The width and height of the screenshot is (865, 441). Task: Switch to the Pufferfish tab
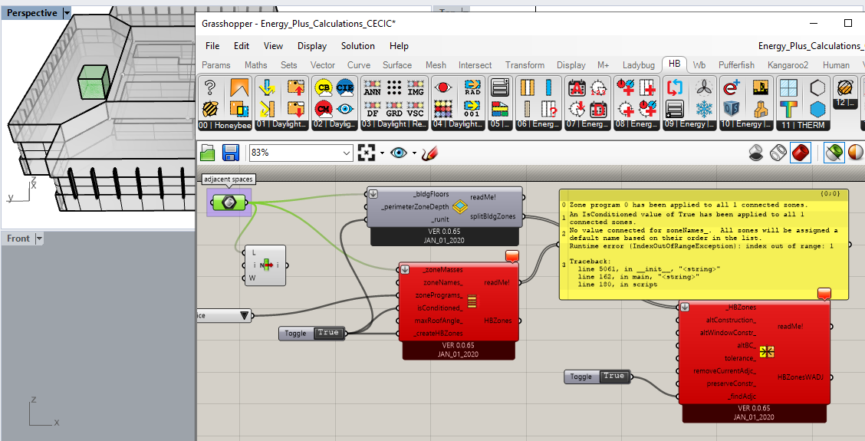(736, 65)
